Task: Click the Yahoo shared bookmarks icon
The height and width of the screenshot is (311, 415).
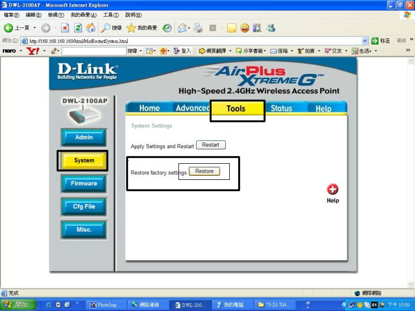Action: (239, 51)
